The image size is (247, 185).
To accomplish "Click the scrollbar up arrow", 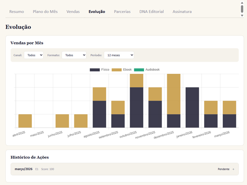I will (242, 3).
